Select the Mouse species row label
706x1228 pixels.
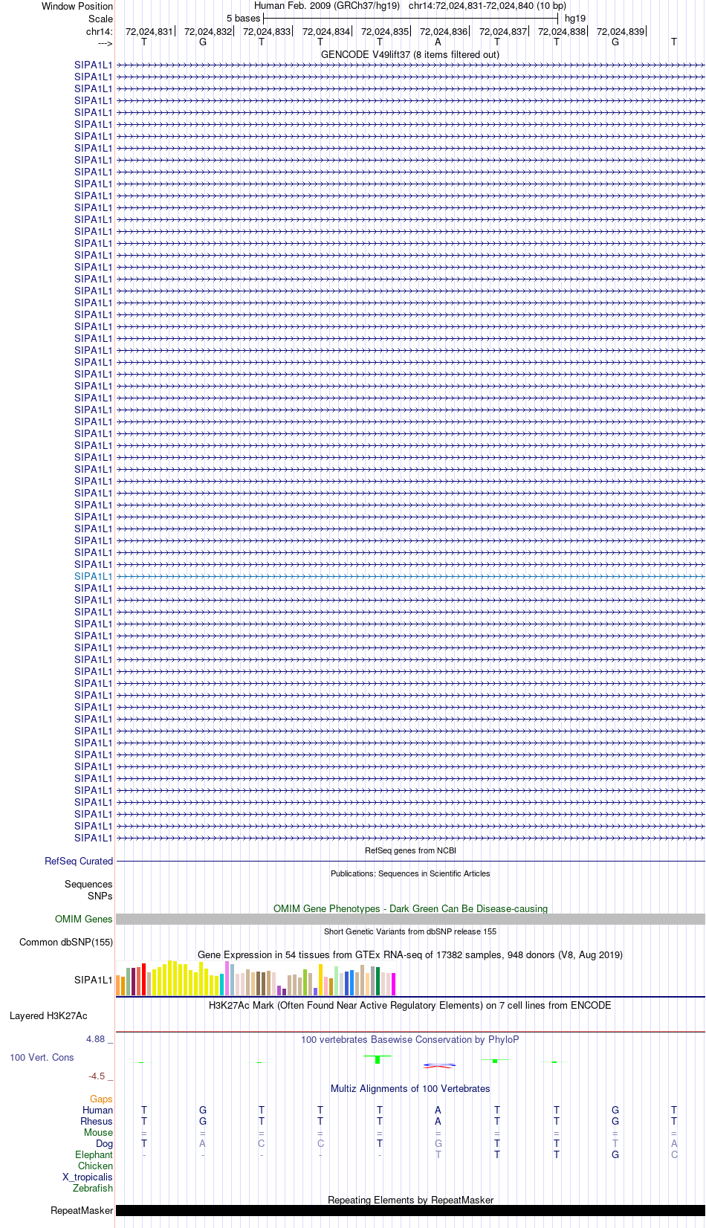[98, 1132]
